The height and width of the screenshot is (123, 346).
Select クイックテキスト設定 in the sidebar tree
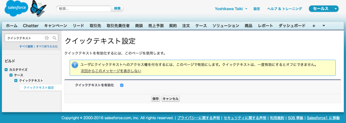coord(39,88)
